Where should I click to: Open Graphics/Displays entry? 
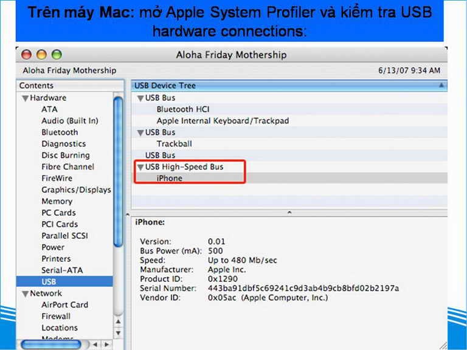[76, 190]
